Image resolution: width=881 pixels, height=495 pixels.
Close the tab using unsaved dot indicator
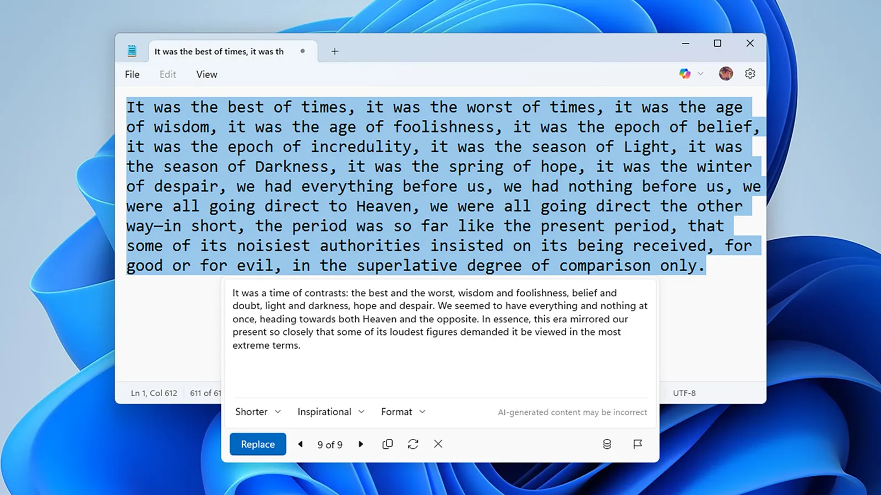pyautogui.click(x=302, y=51)
